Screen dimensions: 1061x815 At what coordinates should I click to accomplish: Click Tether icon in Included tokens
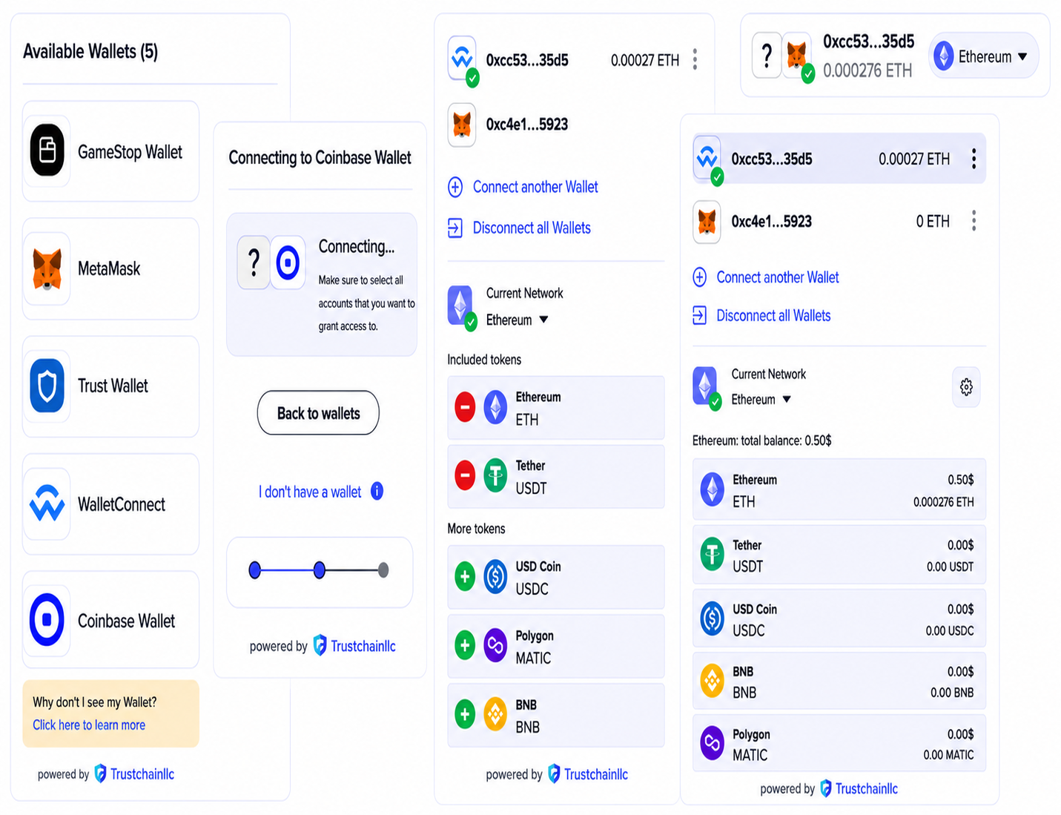pyautogui.click(x=495, y=476)
